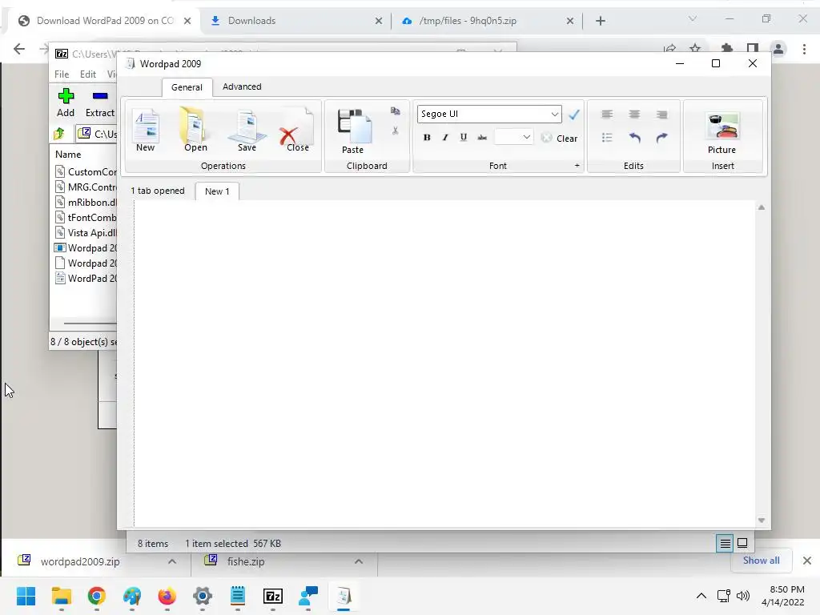Align text left
820x615 pixels.
click(x=607, y=114)
